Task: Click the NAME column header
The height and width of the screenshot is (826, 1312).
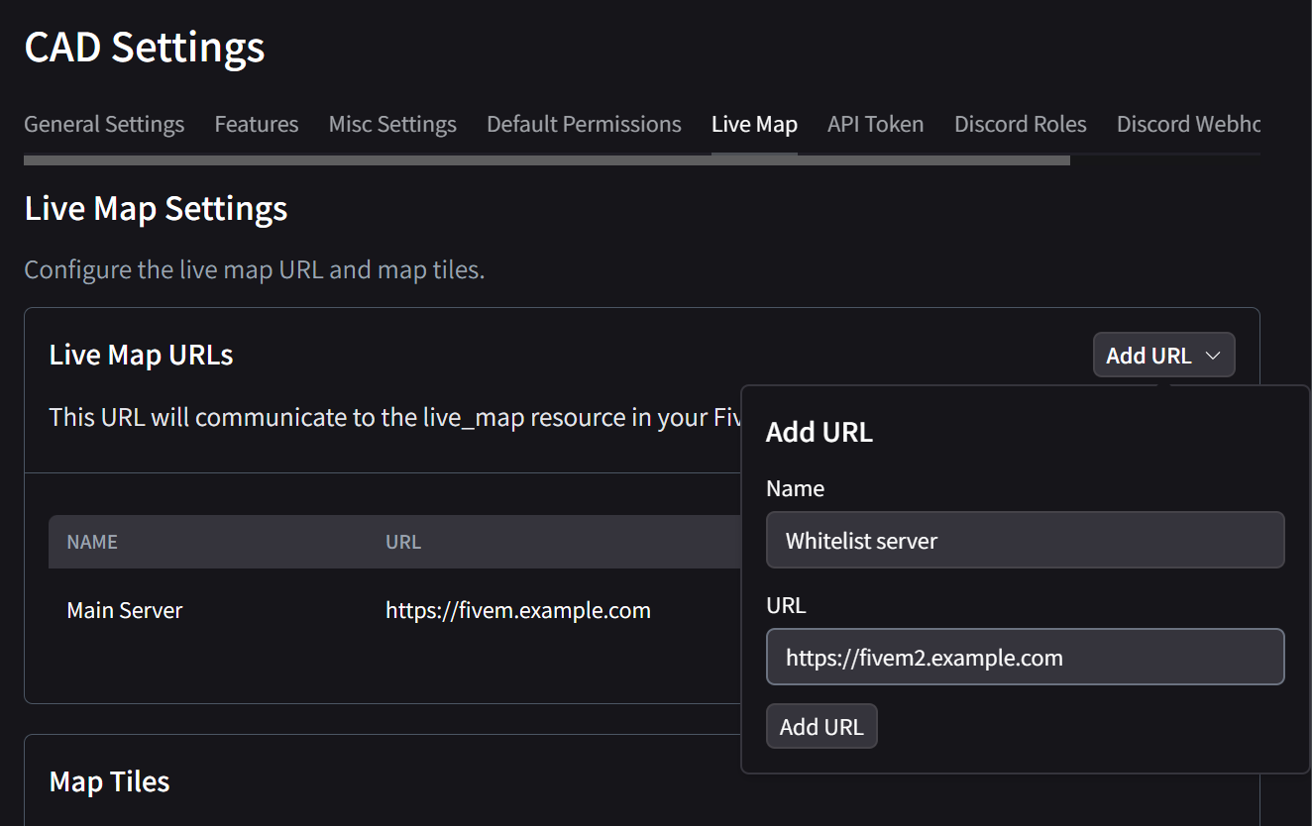Action: coord(92,542)
